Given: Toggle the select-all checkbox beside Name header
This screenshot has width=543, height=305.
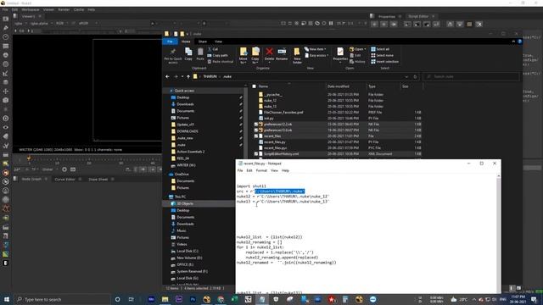Looking at the screenshot, I should pos(255,86).
